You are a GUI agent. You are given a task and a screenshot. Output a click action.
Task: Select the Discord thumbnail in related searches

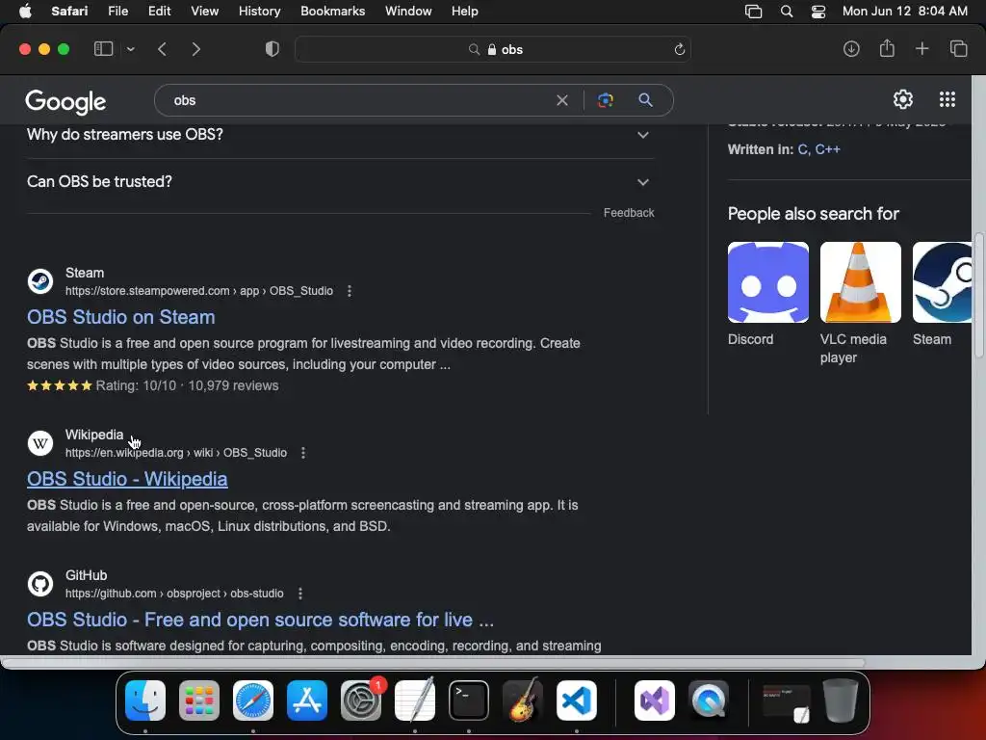pos(767,282)
